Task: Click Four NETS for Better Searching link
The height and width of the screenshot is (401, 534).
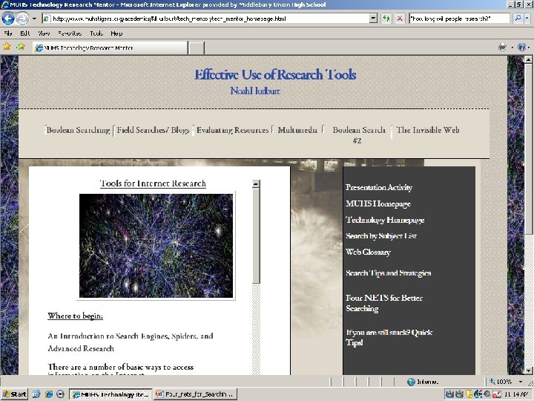Action: pyautogui.click(x=384, y=303)
